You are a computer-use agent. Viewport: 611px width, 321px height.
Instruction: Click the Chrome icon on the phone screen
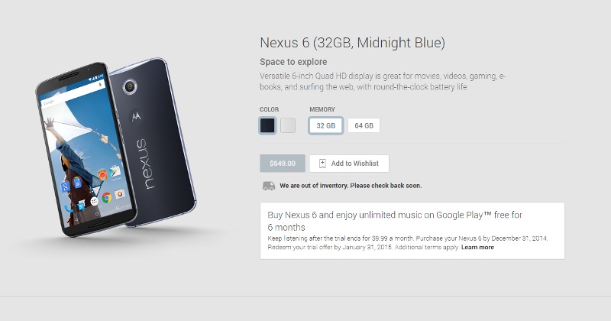click(107, 198)
